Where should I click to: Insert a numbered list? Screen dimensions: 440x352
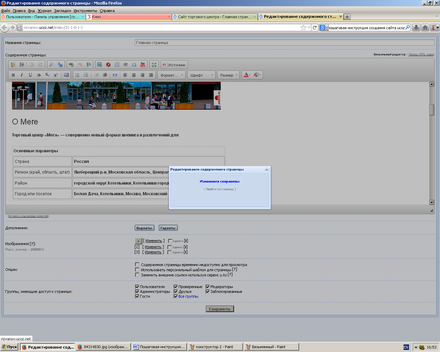77,75
